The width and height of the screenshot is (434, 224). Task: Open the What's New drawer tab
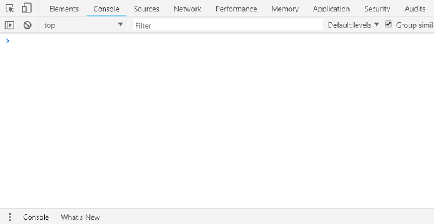pyautogui.click(x=80, y=217)
